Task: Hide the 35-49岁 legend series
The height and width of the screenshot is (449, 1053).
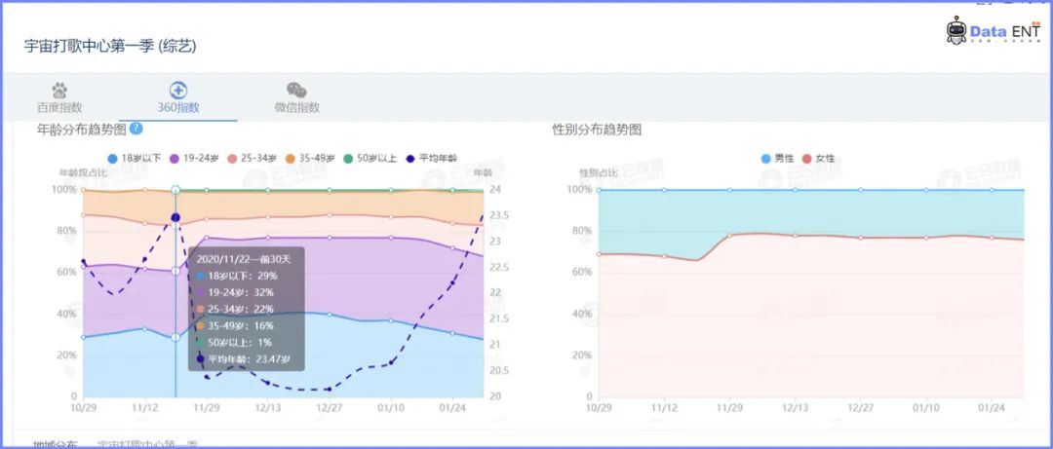Action: point(310,159)
